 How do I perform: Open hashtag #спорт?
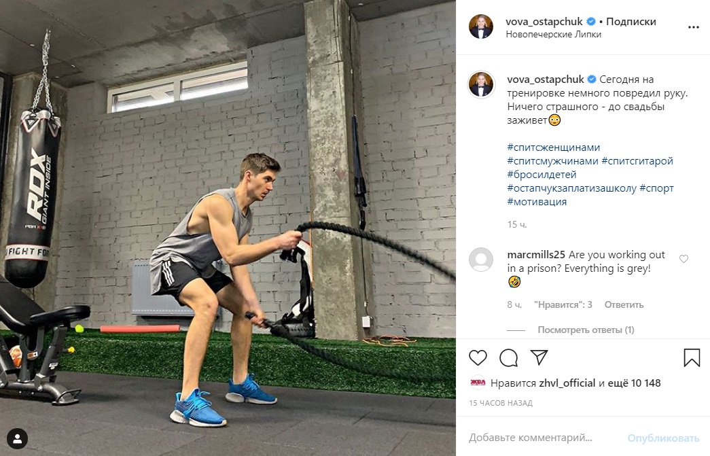coord(656,188)
